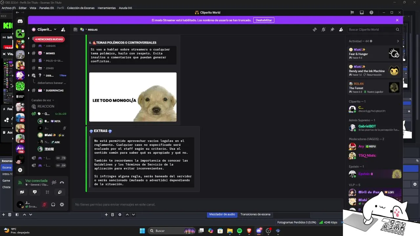Share your screen in voice panel
Image resolution: width=420 pixels, height=236 pixels.
coord(34,192)
